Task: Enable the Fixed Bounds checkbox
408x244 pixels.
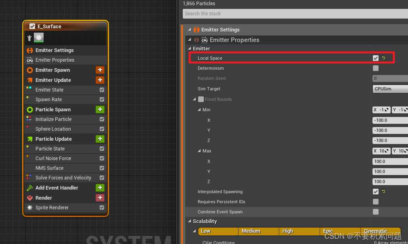Action: point(201,99)
